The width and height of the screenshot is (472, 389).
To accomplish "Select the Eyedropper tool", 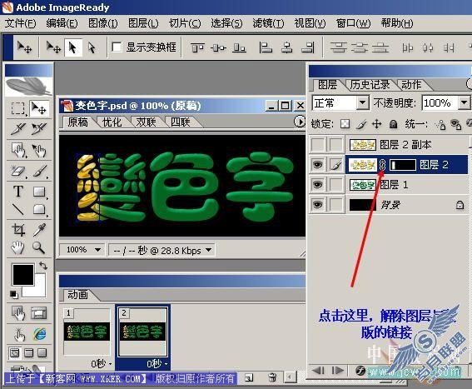I will pos(39,230).
